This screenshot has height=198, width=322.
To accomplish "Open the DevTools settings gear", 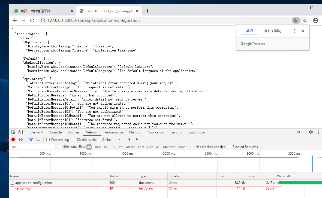I will click(x=311, y=132).
